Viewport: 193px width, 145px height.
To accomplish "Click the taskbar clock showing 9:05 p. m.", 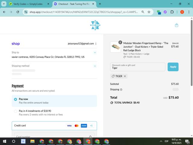I will (x=176, y=141).
